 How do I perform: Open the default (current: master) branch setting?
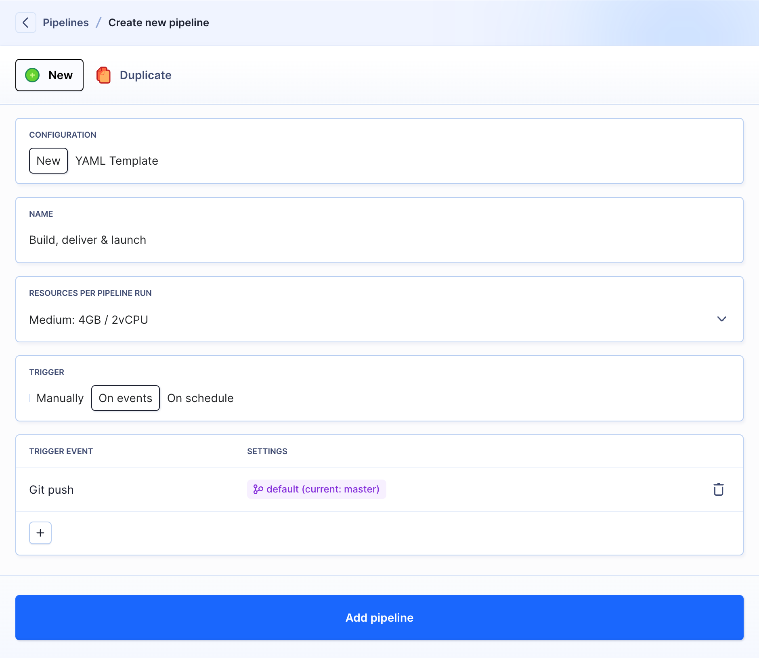[x=317, y=489]
